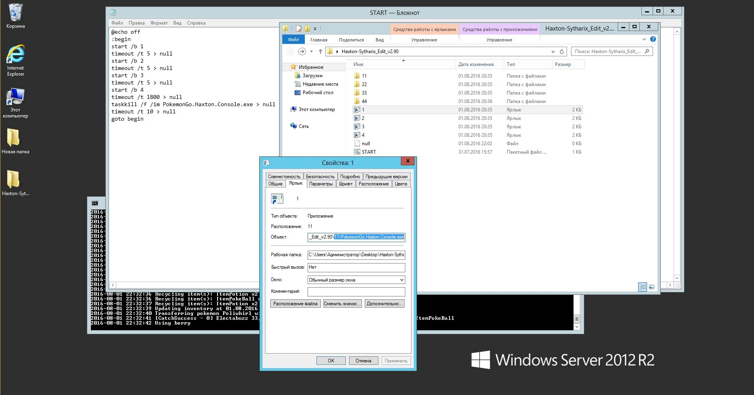Select folder 11 in the file list
754x395 pixels.
(x=364, y=76)
